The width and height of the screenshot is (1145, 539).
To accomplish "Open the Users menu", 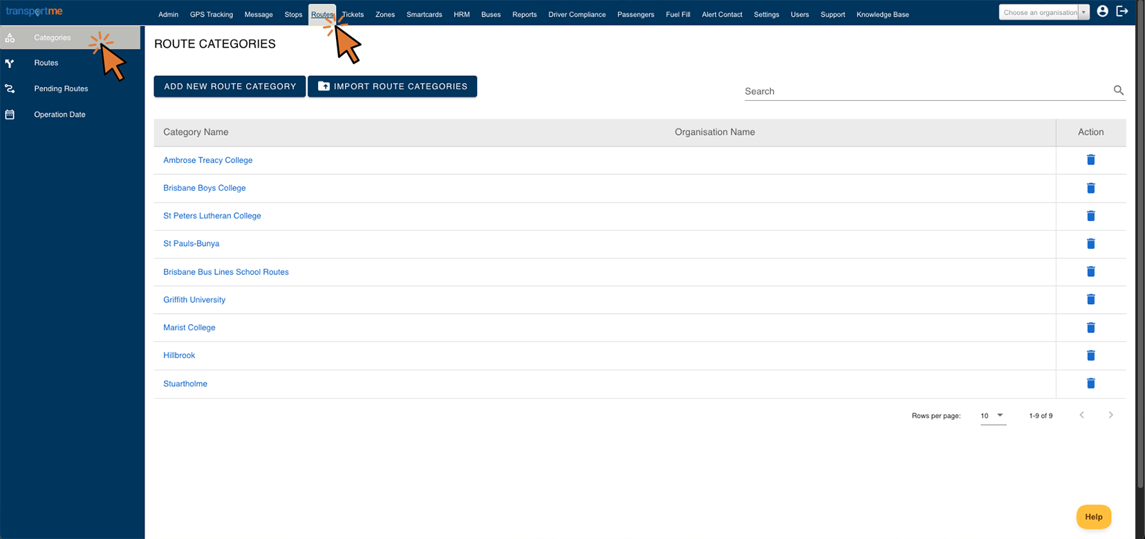I will [x=800, y=15].
